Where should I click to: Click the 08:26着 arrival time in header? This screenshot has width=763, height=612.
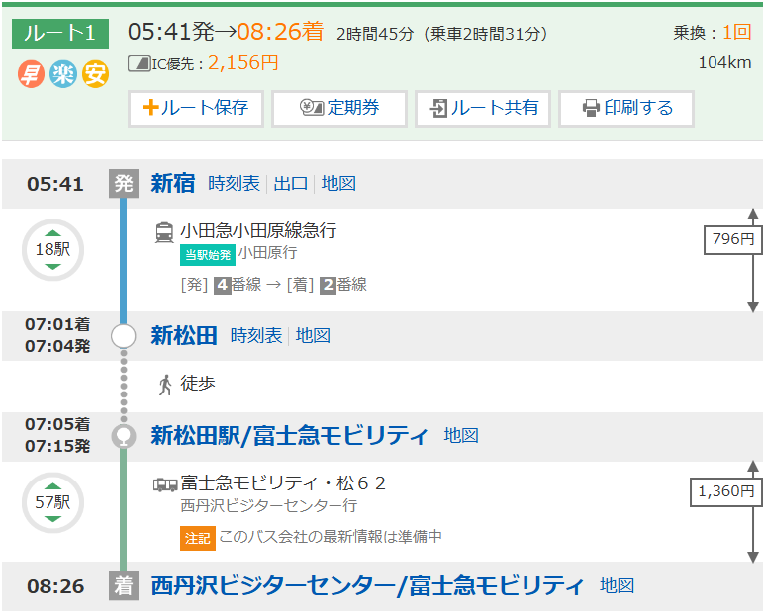pos(281,32)
